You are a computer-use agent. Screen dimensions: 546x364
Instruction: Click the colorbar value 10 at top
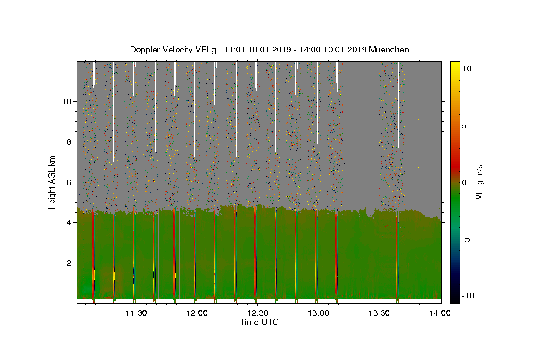pyautogui.click(x=466, y=68)
